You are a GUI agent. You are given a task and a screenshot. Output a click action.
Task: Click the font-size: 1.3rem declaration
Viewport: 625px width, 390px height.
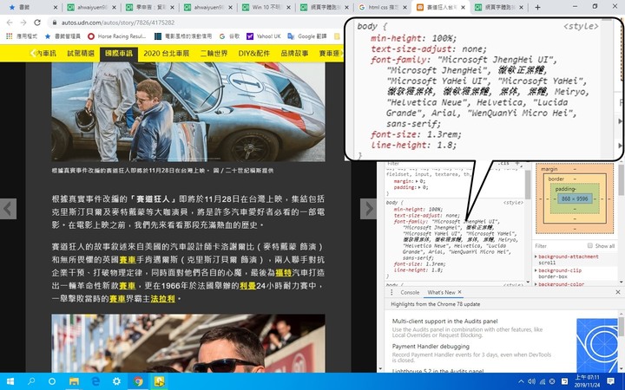pyautogui.click(x=420, y=264)
